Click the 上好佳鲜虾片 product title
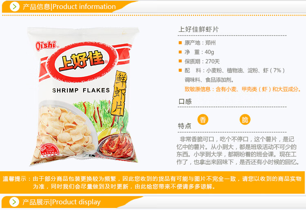The height and width of the screenshot is (210, 306). [x=199, y=29]
